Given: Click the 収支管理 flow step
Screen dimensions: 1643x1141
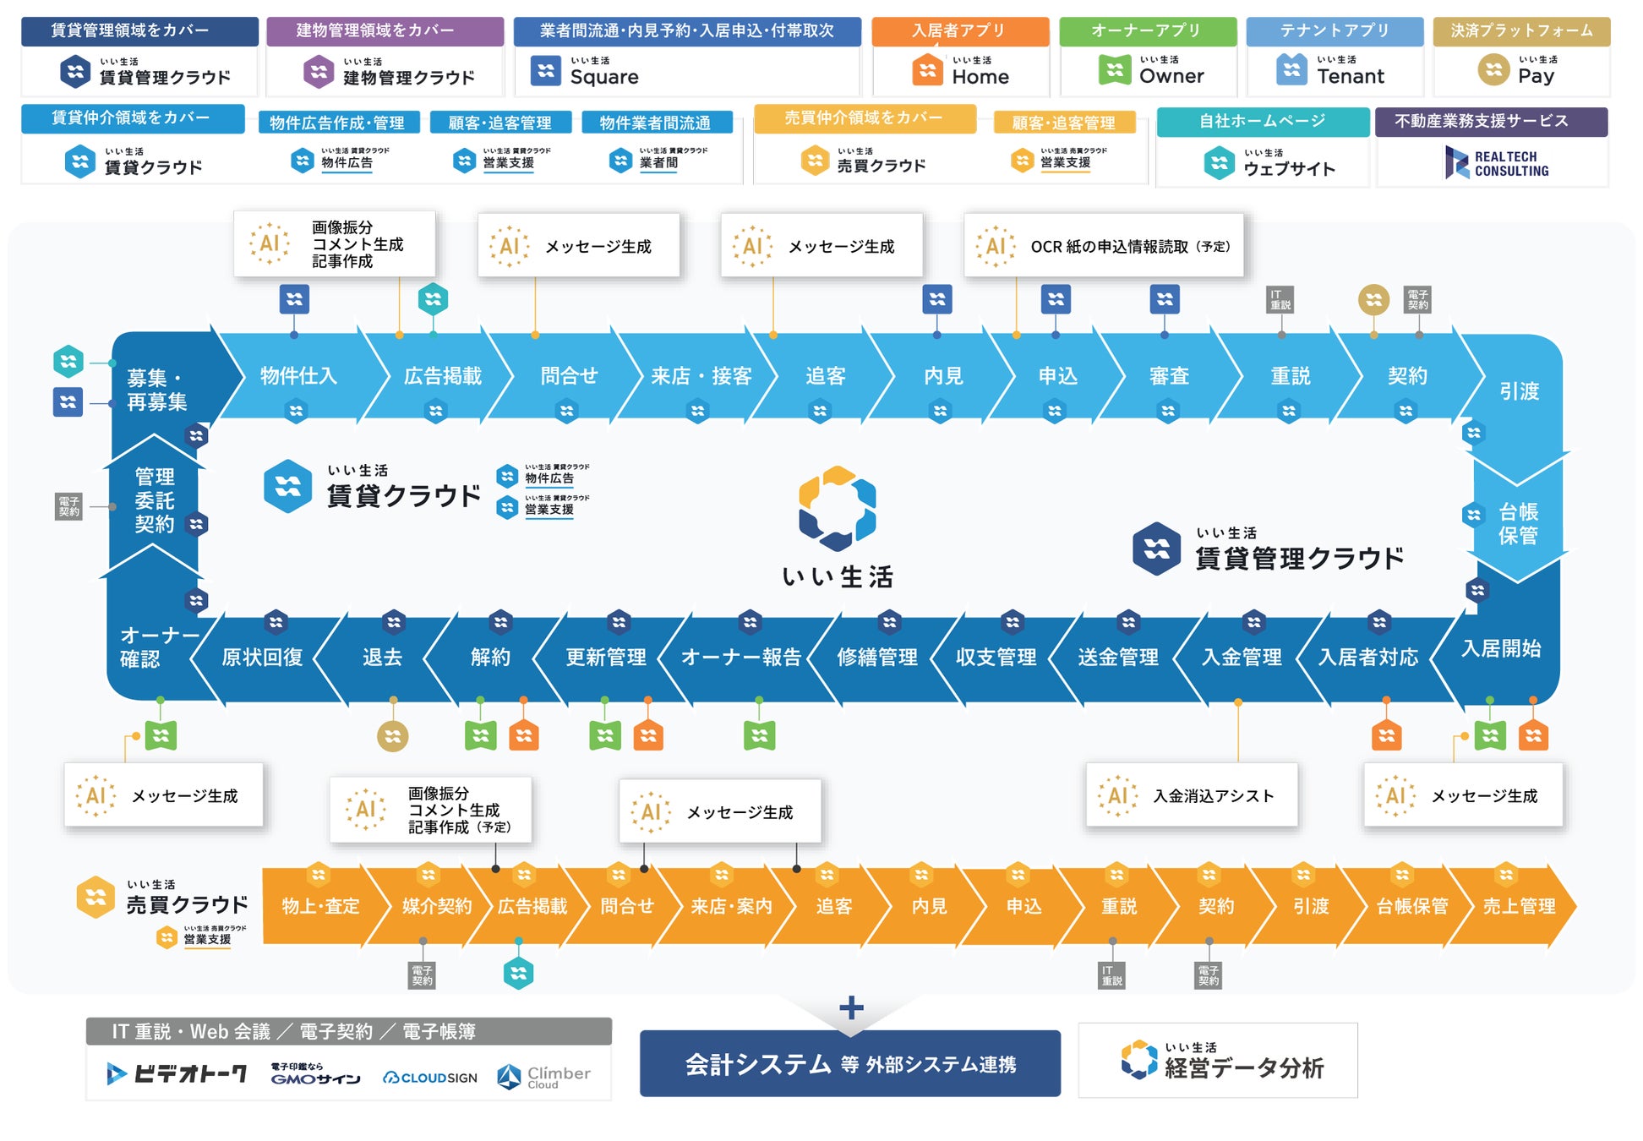Looking at the screenshot, I should 996,658.
